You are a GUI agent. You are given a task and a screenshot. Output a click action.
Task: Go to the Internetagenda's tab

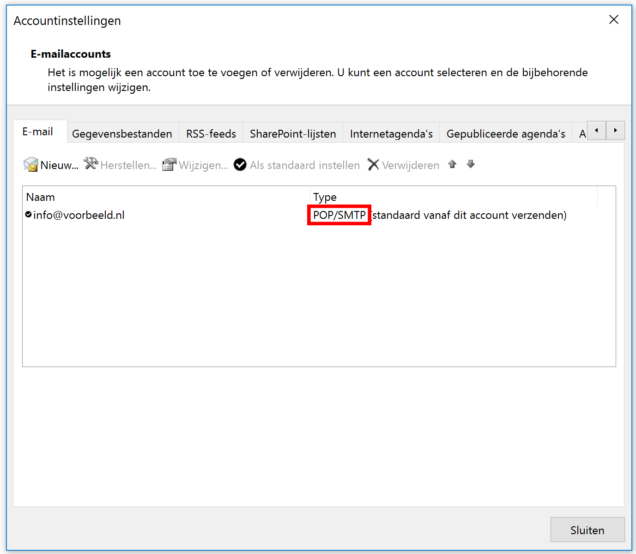click(391, 134)
